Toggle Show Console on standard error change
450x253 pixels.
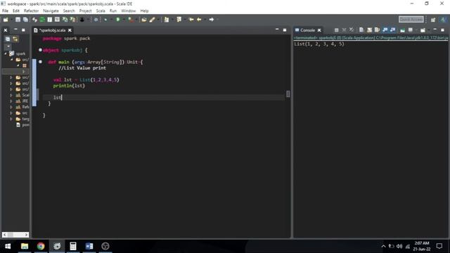point(392,30)
